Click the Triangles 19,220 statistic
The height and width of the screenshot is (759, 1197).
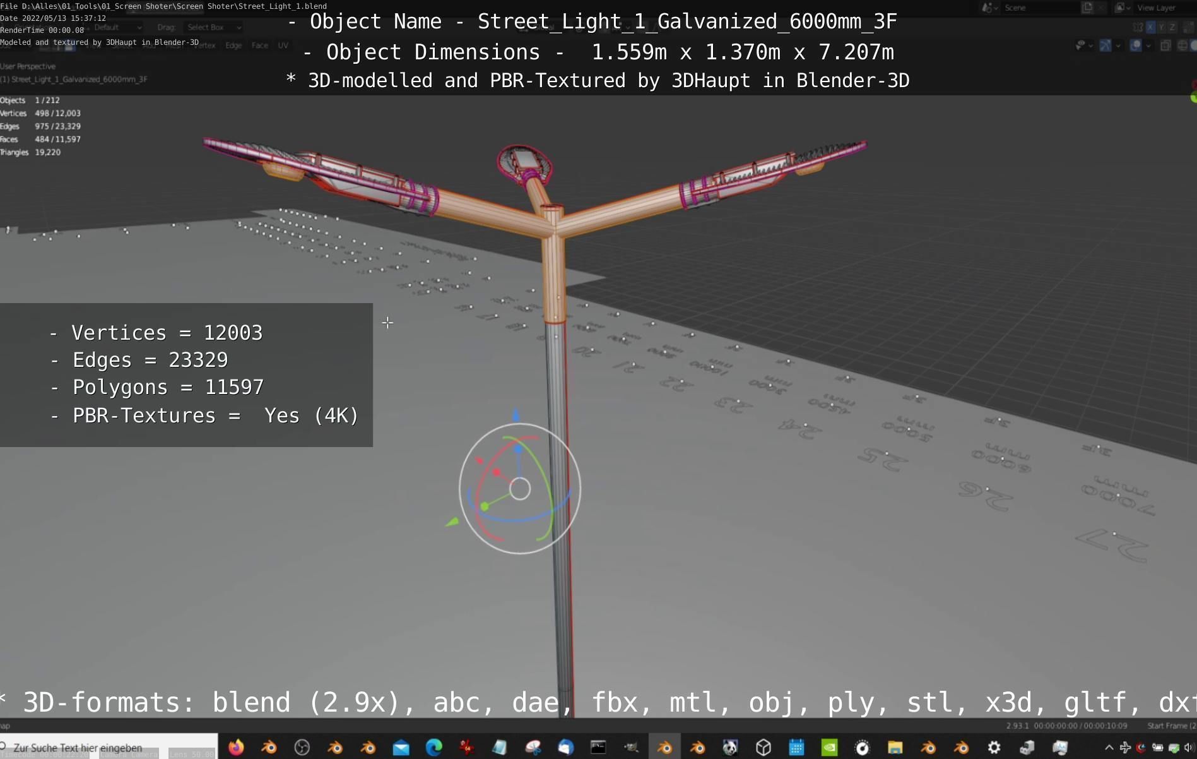tap(30, 152)
